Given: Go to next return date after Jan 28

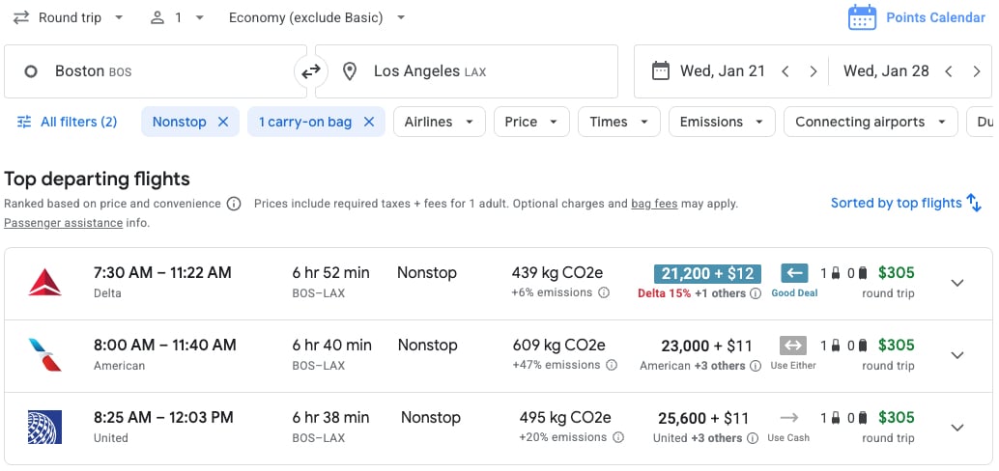Looking at the screenshot, I should point(977,71).
